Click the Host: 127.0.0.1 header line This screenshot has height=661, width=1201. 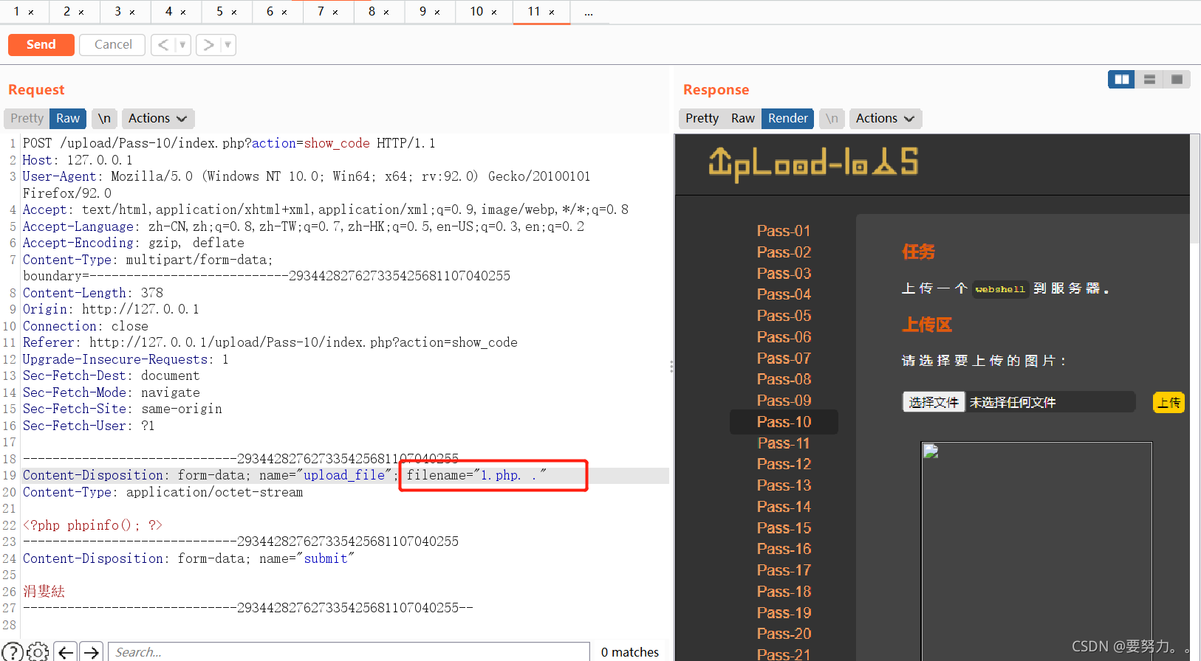[78, 160]
